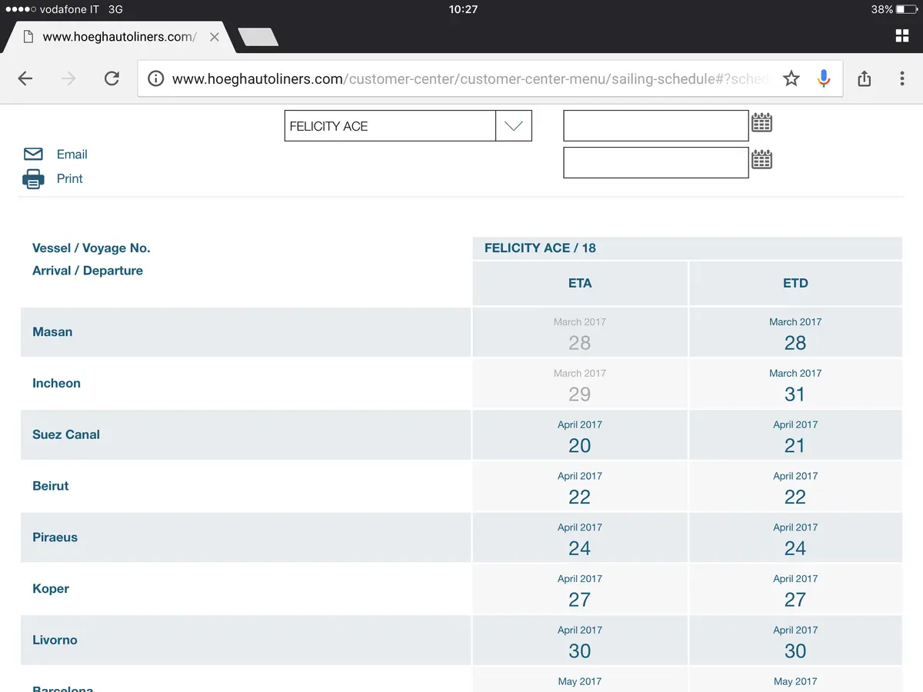
Task: Click the Email envelope icon
Action: click(33, 155)
